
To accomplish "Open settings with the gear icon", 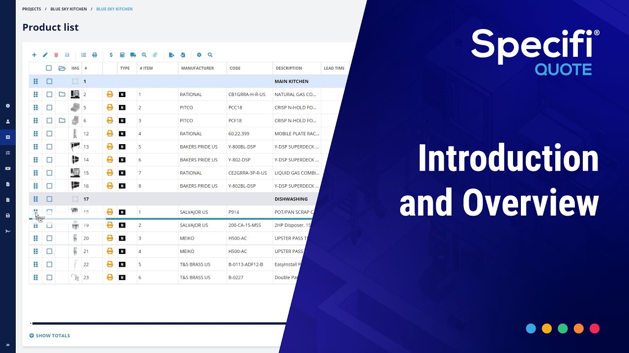I will (x=199, y=55).
